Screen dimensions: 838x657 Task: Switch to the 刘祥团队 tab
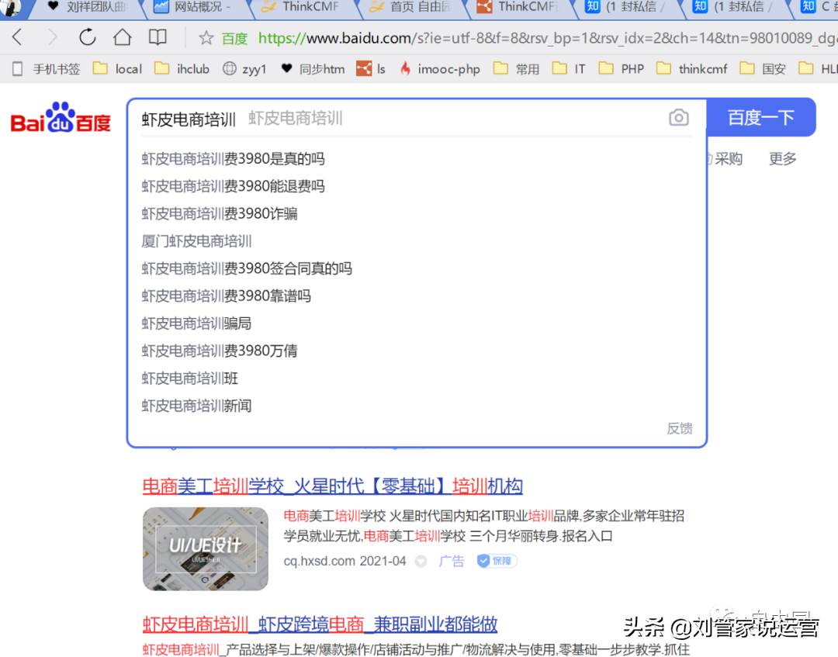[88, 7]
